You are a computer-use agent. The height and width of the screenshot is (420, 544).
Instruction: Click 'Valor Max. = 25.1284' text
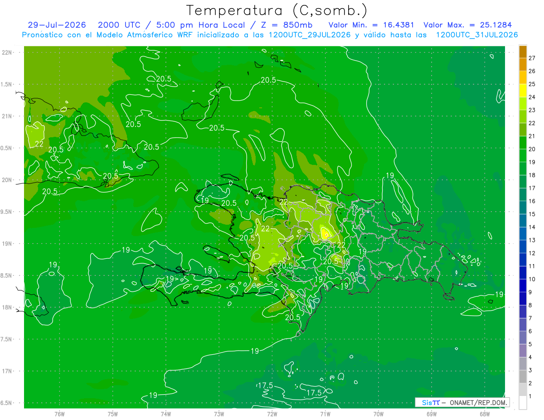tap(467, 25)
